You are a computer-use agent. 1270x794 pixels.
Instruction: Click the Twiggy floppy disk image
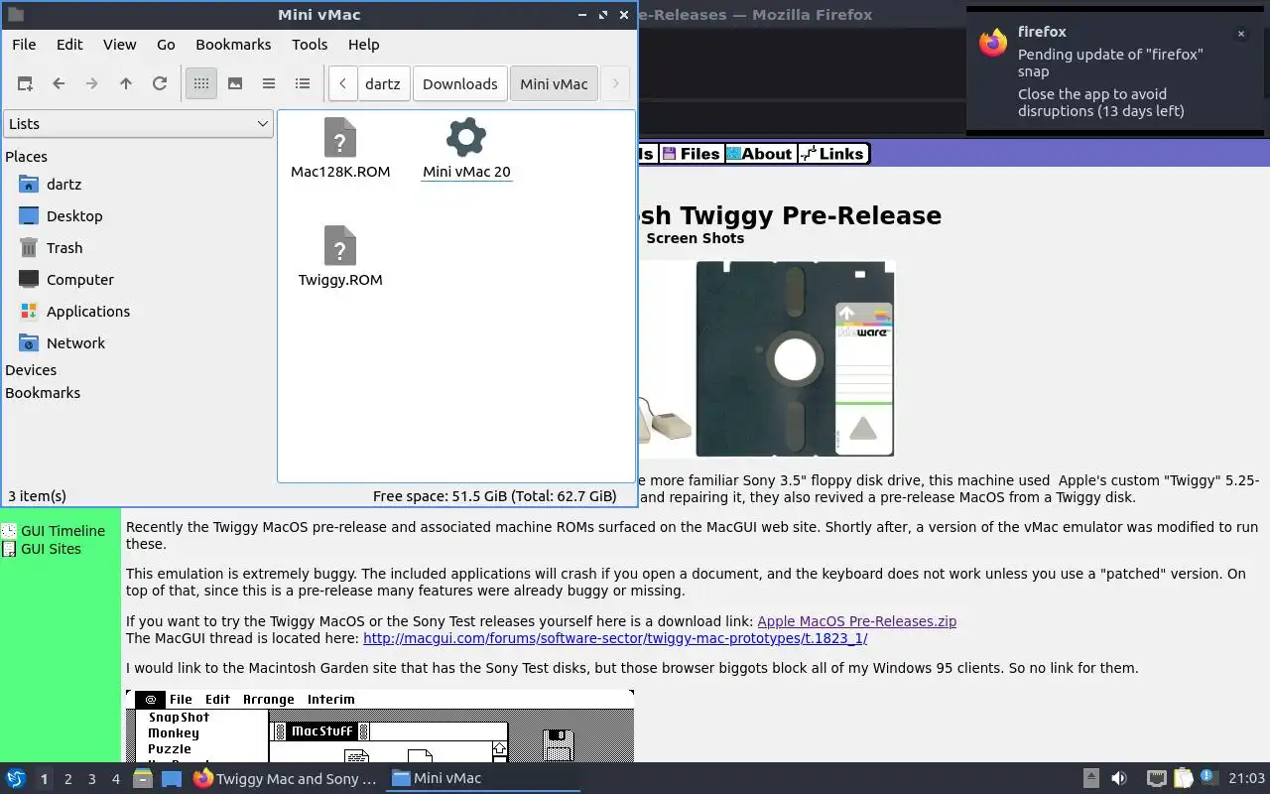(795, 359)
